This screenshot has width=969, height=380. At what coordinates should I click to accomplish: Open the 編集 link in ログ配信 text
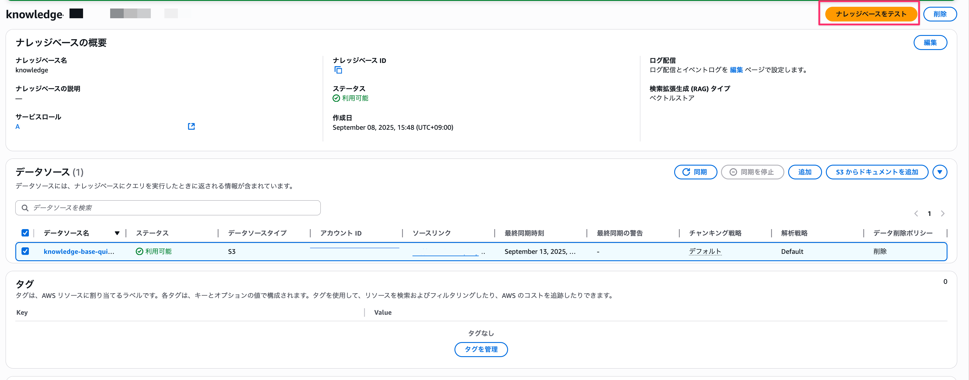coord(736,70)
